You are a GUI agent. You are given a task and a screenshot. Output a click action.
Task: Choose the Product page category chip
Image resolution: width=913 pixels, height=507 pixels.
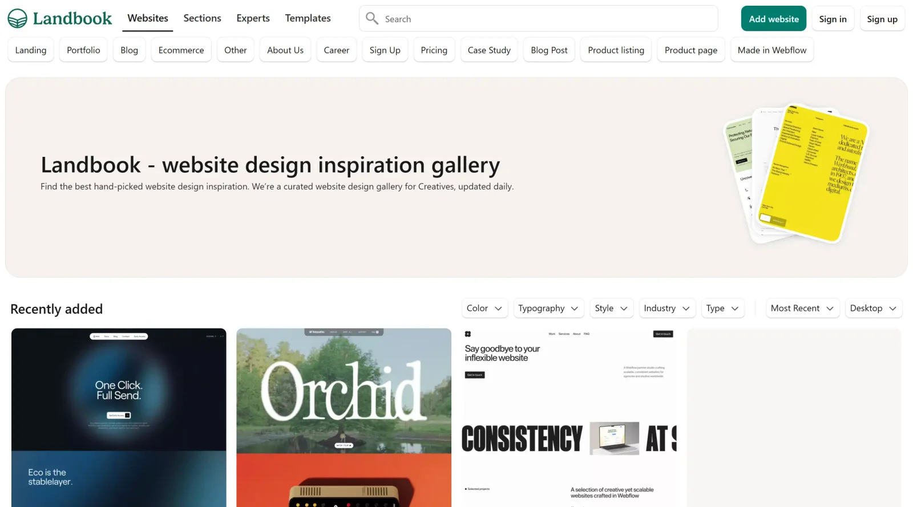pyautogui.click(x=691, y=50)
